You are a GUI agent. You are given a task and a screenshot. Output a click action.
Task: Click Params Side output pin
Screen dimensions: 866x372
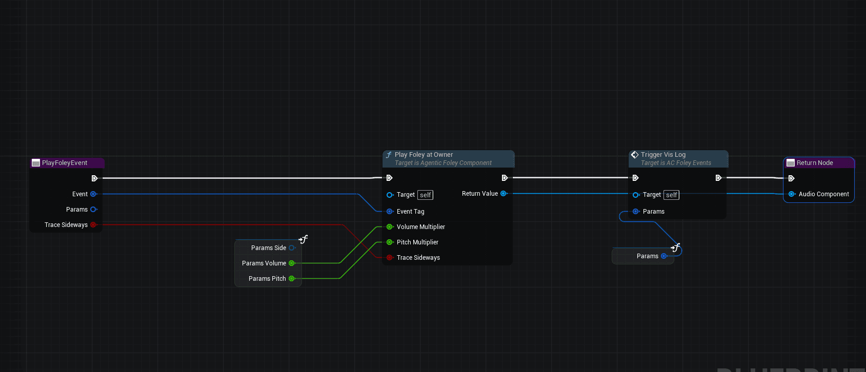tap(292, 248)
